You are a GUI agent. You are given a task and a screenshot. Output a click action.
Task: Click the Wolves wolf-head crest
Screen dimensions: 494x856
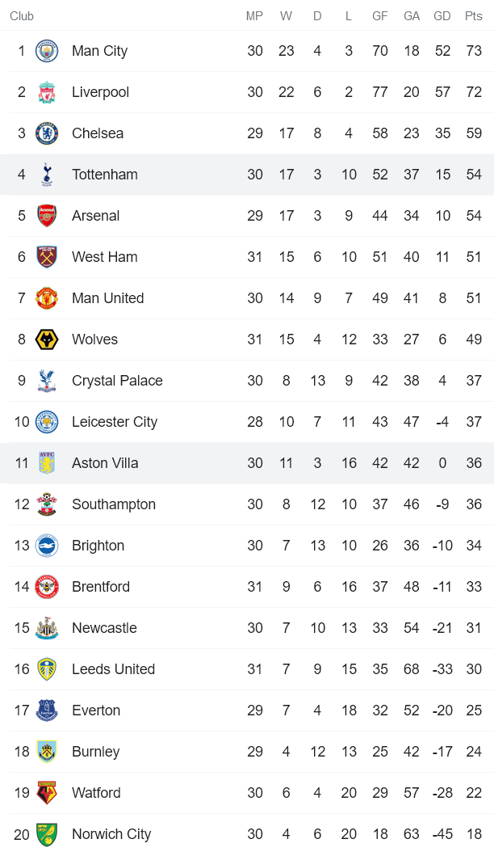(x=47, y=339)
